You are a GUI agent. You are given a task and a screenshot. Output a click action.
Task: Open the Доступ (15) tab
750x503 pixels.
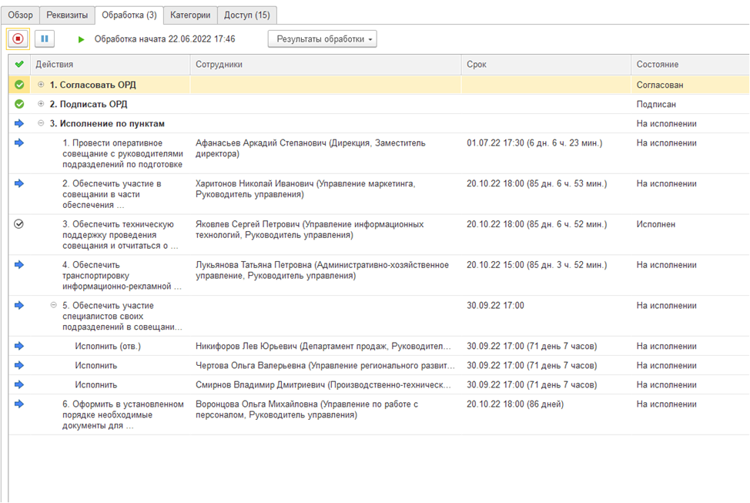coord(247,15)
